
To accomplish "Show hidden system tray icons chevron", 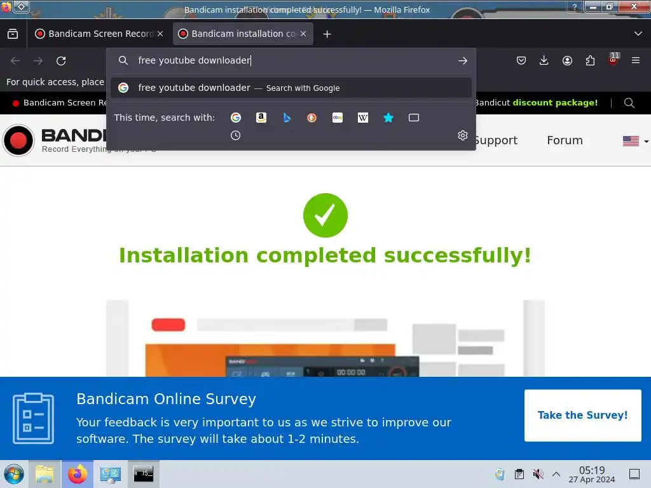I will click(x=556, y=474).
